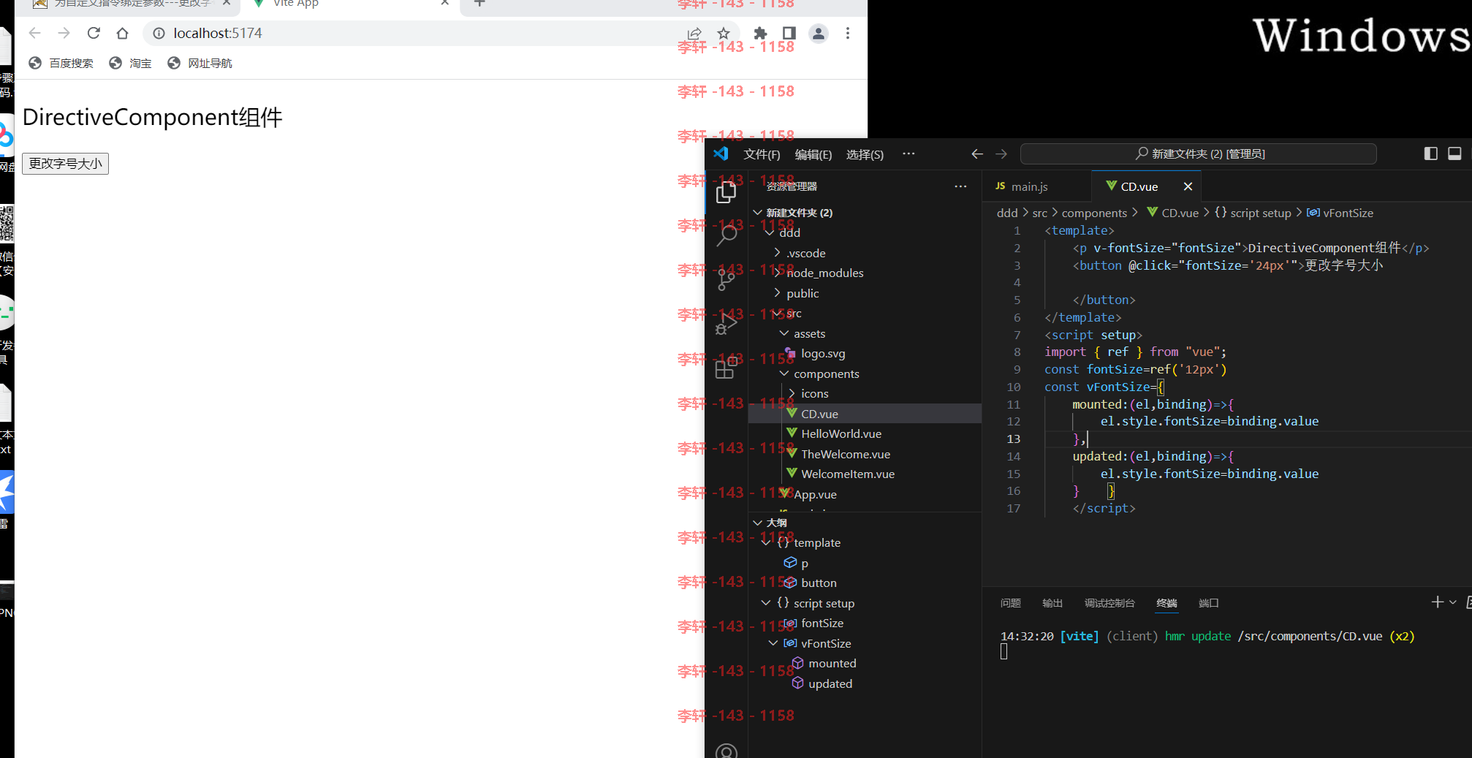The image size is (1472, 758).
Task: Open menu bar overflow ellipsis
Action: click(x=908, y=154)
